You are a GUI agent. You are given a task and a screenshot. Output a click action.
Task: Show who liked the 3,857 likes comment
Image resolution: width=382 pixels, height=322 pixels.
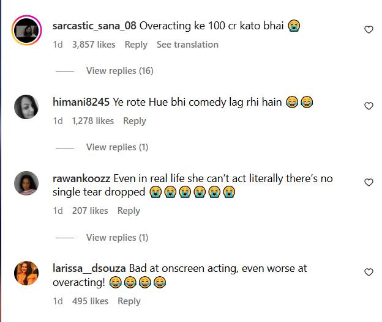click(93, 45)
